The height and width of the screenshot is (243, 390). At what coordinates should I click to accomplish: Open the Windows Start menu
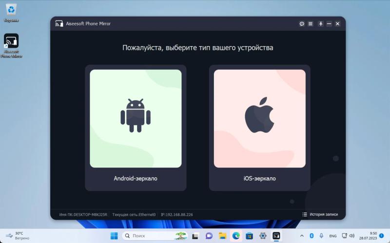coord(114,236)
